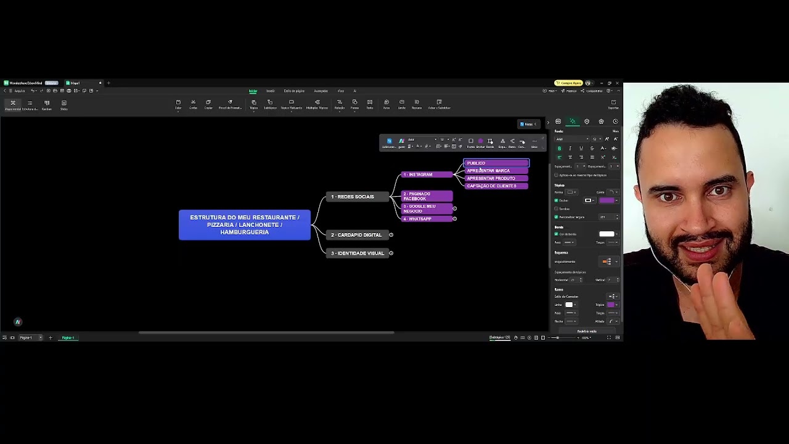Open the Arial font dropdown in side panel
The width and height of the screenshot is (789, 444).
point(572,139)
